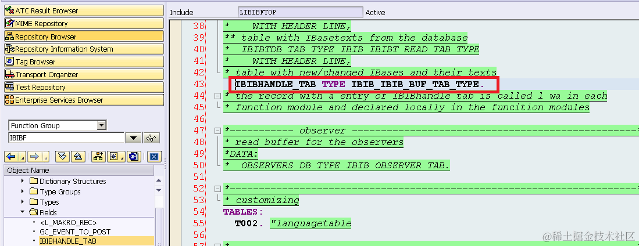
Task: Navigate back with the blue left arrow
Action: [x=12, y=157]
